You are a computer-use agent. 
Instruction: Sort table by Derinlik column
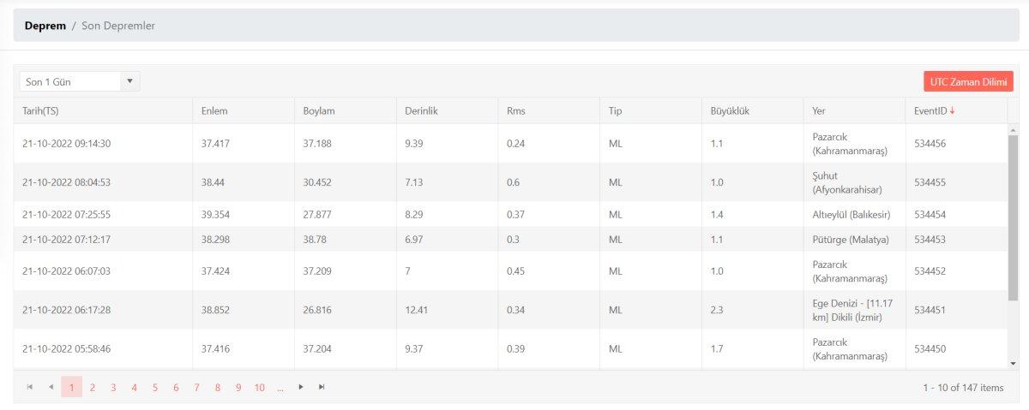(x=421, y=110)
